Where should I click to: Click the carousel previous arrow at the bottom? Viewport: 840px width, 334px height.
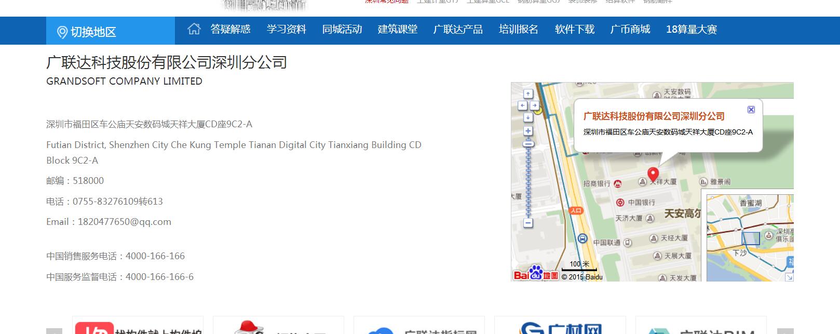point(54,331)
